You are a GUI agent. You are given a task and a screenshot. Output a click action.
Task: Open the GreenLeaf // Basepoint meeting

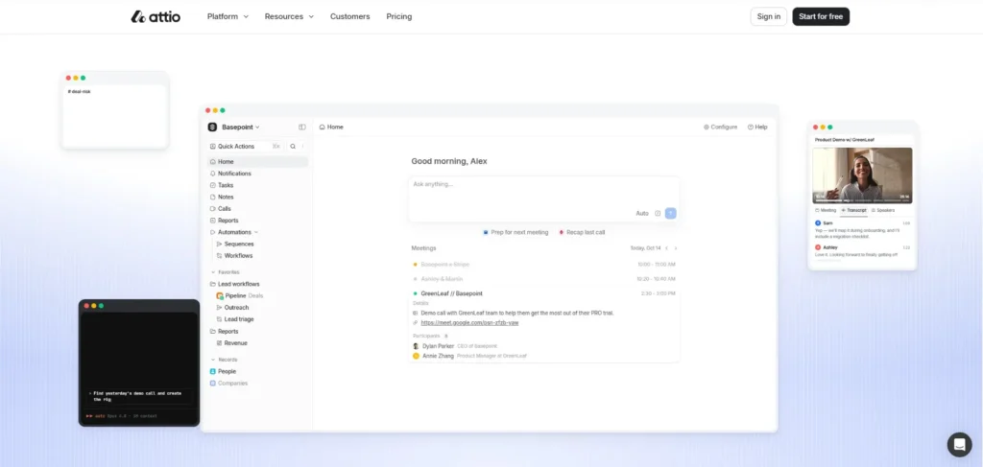543,293
